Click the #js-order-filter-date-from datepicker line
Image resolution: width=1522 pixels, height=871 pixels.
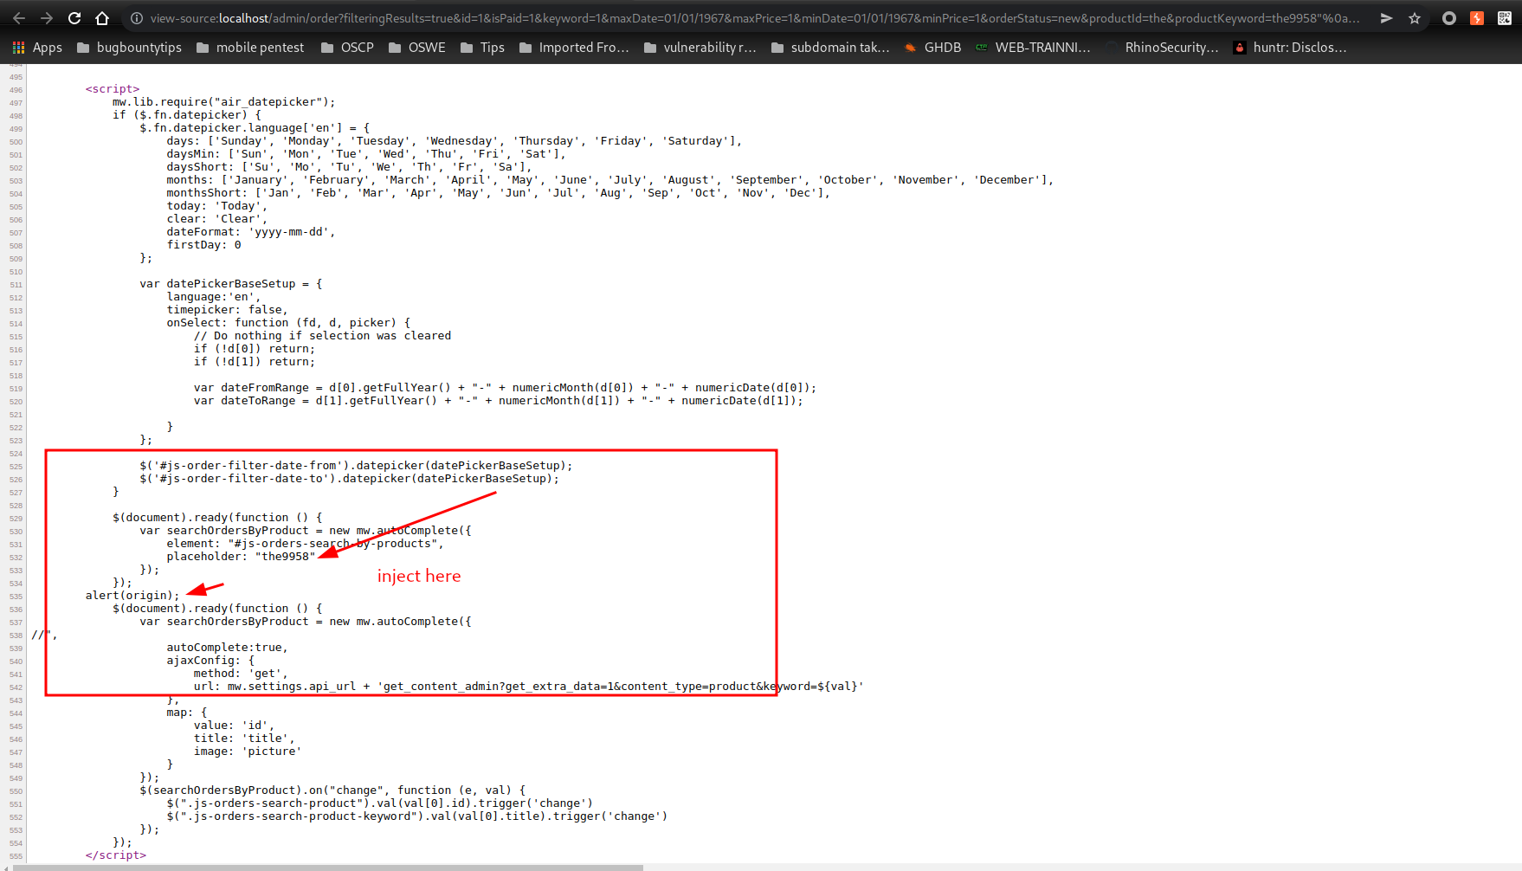coord(356,466)
